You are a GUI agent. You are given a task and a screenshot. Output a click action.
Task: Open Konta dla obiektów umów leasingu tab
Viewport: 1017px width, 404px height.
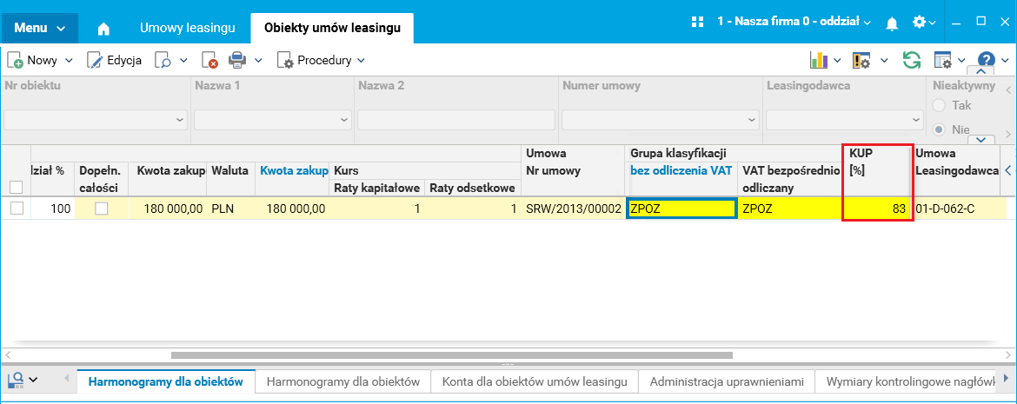pos(535,381)
